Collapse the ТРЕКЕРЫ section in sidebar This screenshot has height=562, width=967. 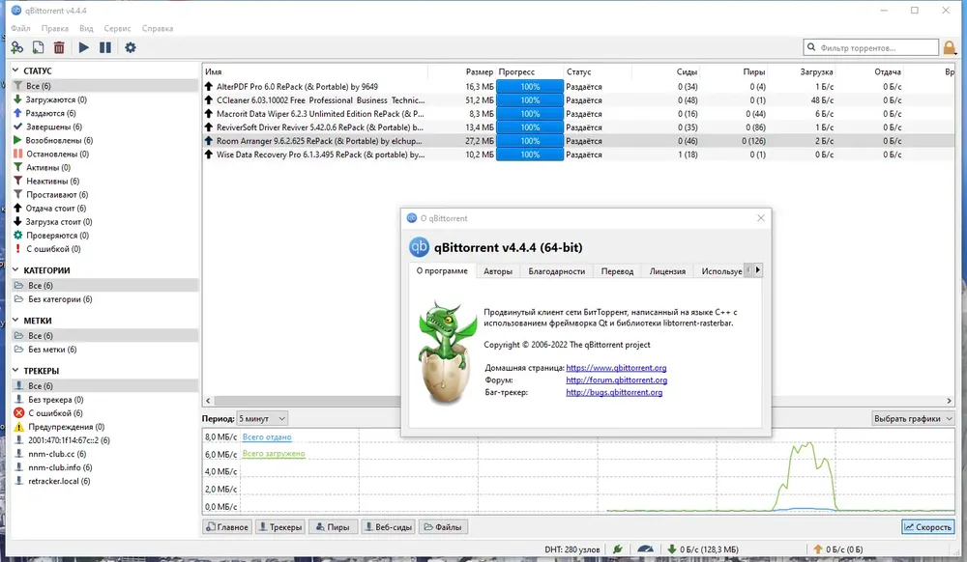16,371
